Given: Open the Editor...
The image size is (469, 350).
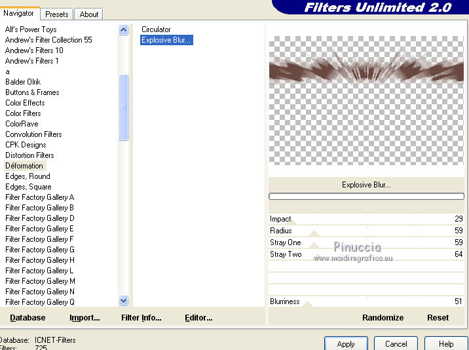Looking at the screenshot, I should [198, 318].
